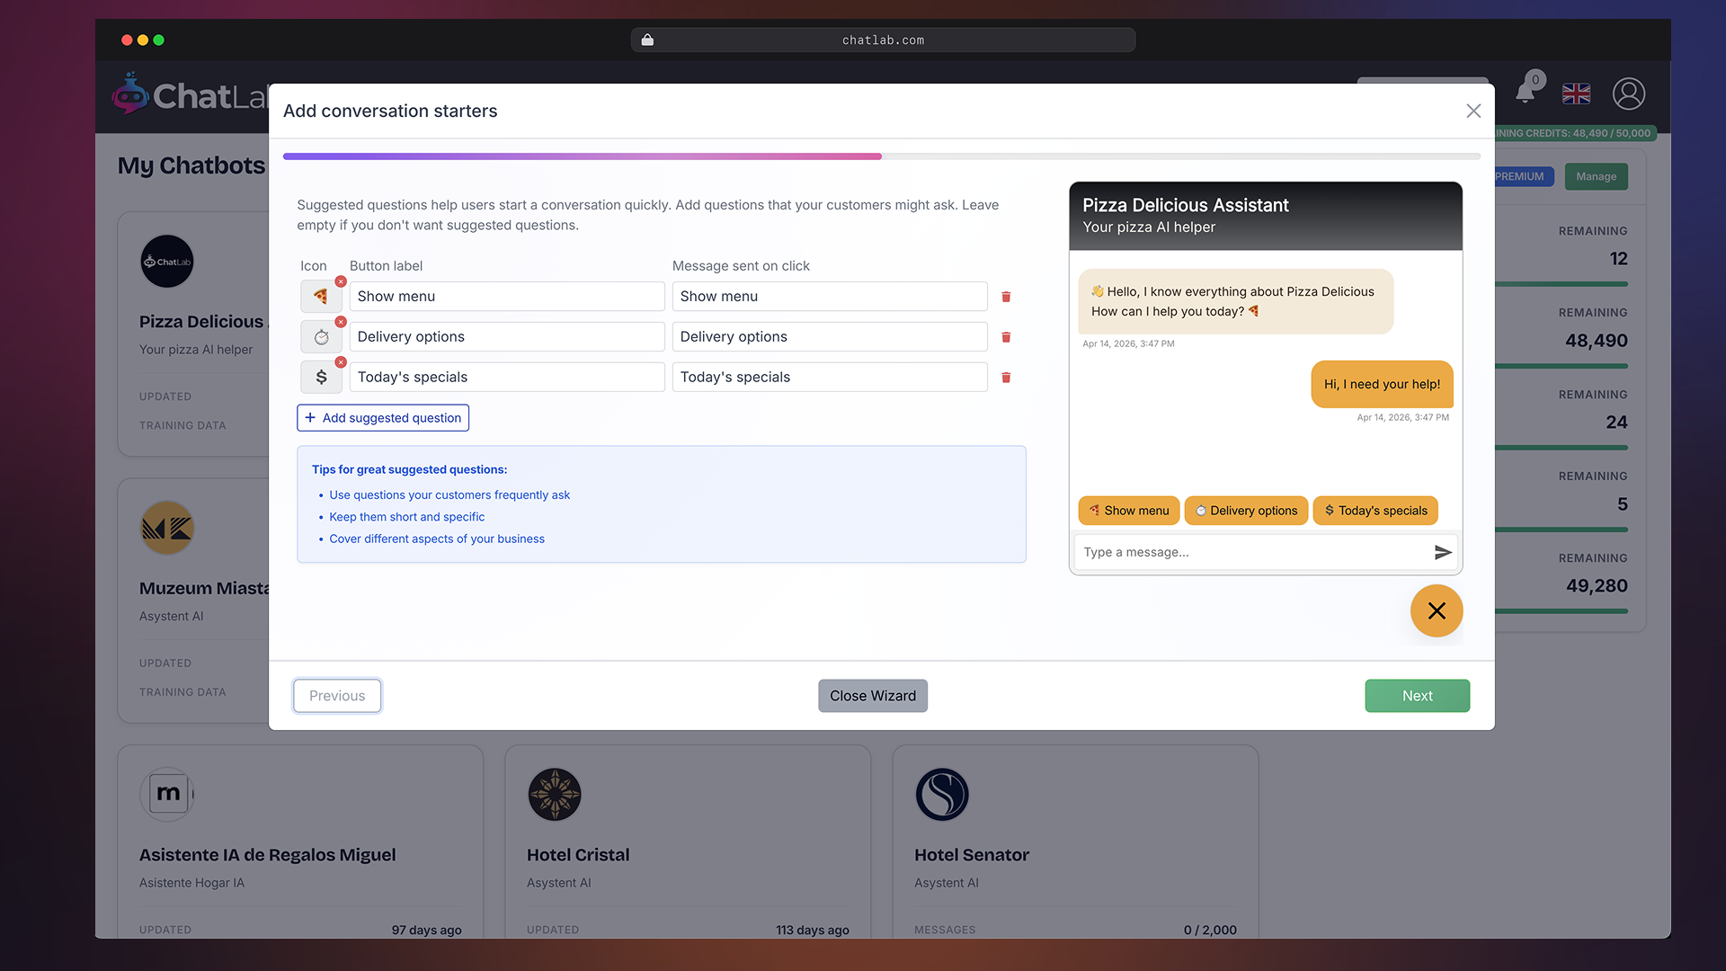Click the My Chatbots heading
This screenshot has height=971, width=1726.
(x=191, y=165)
